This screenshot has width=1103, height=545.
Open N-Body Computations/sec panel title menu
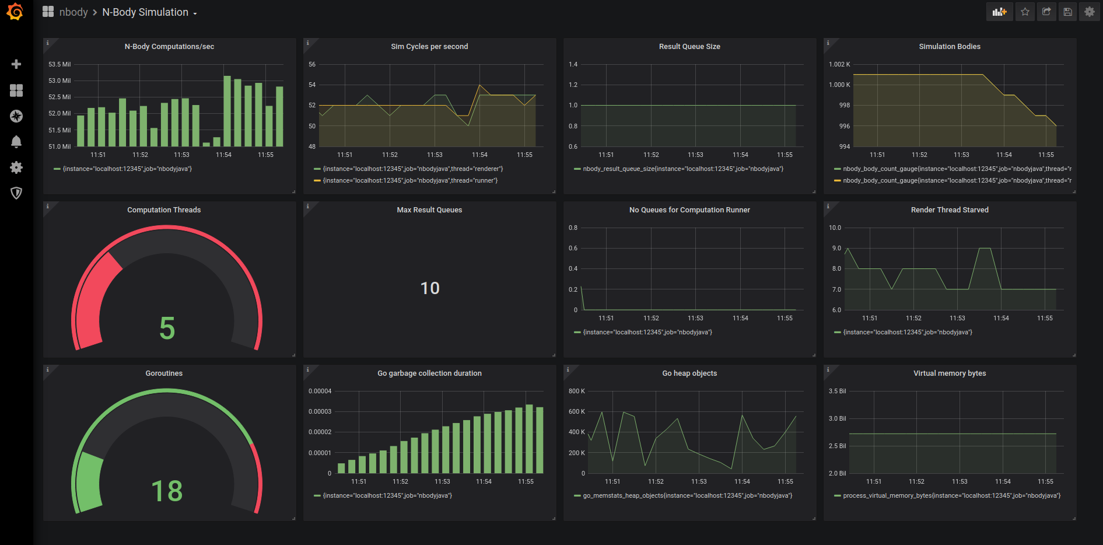pos(169,47)
